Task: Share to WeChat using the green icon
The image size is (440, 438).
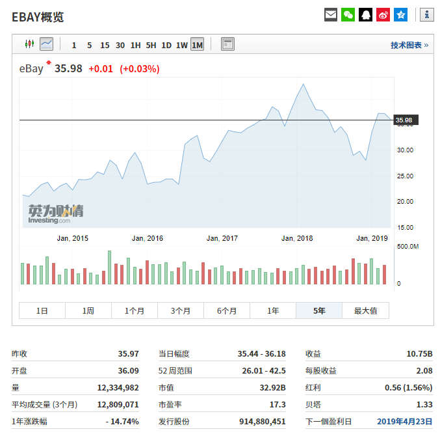Action: (x=348, y=14)
